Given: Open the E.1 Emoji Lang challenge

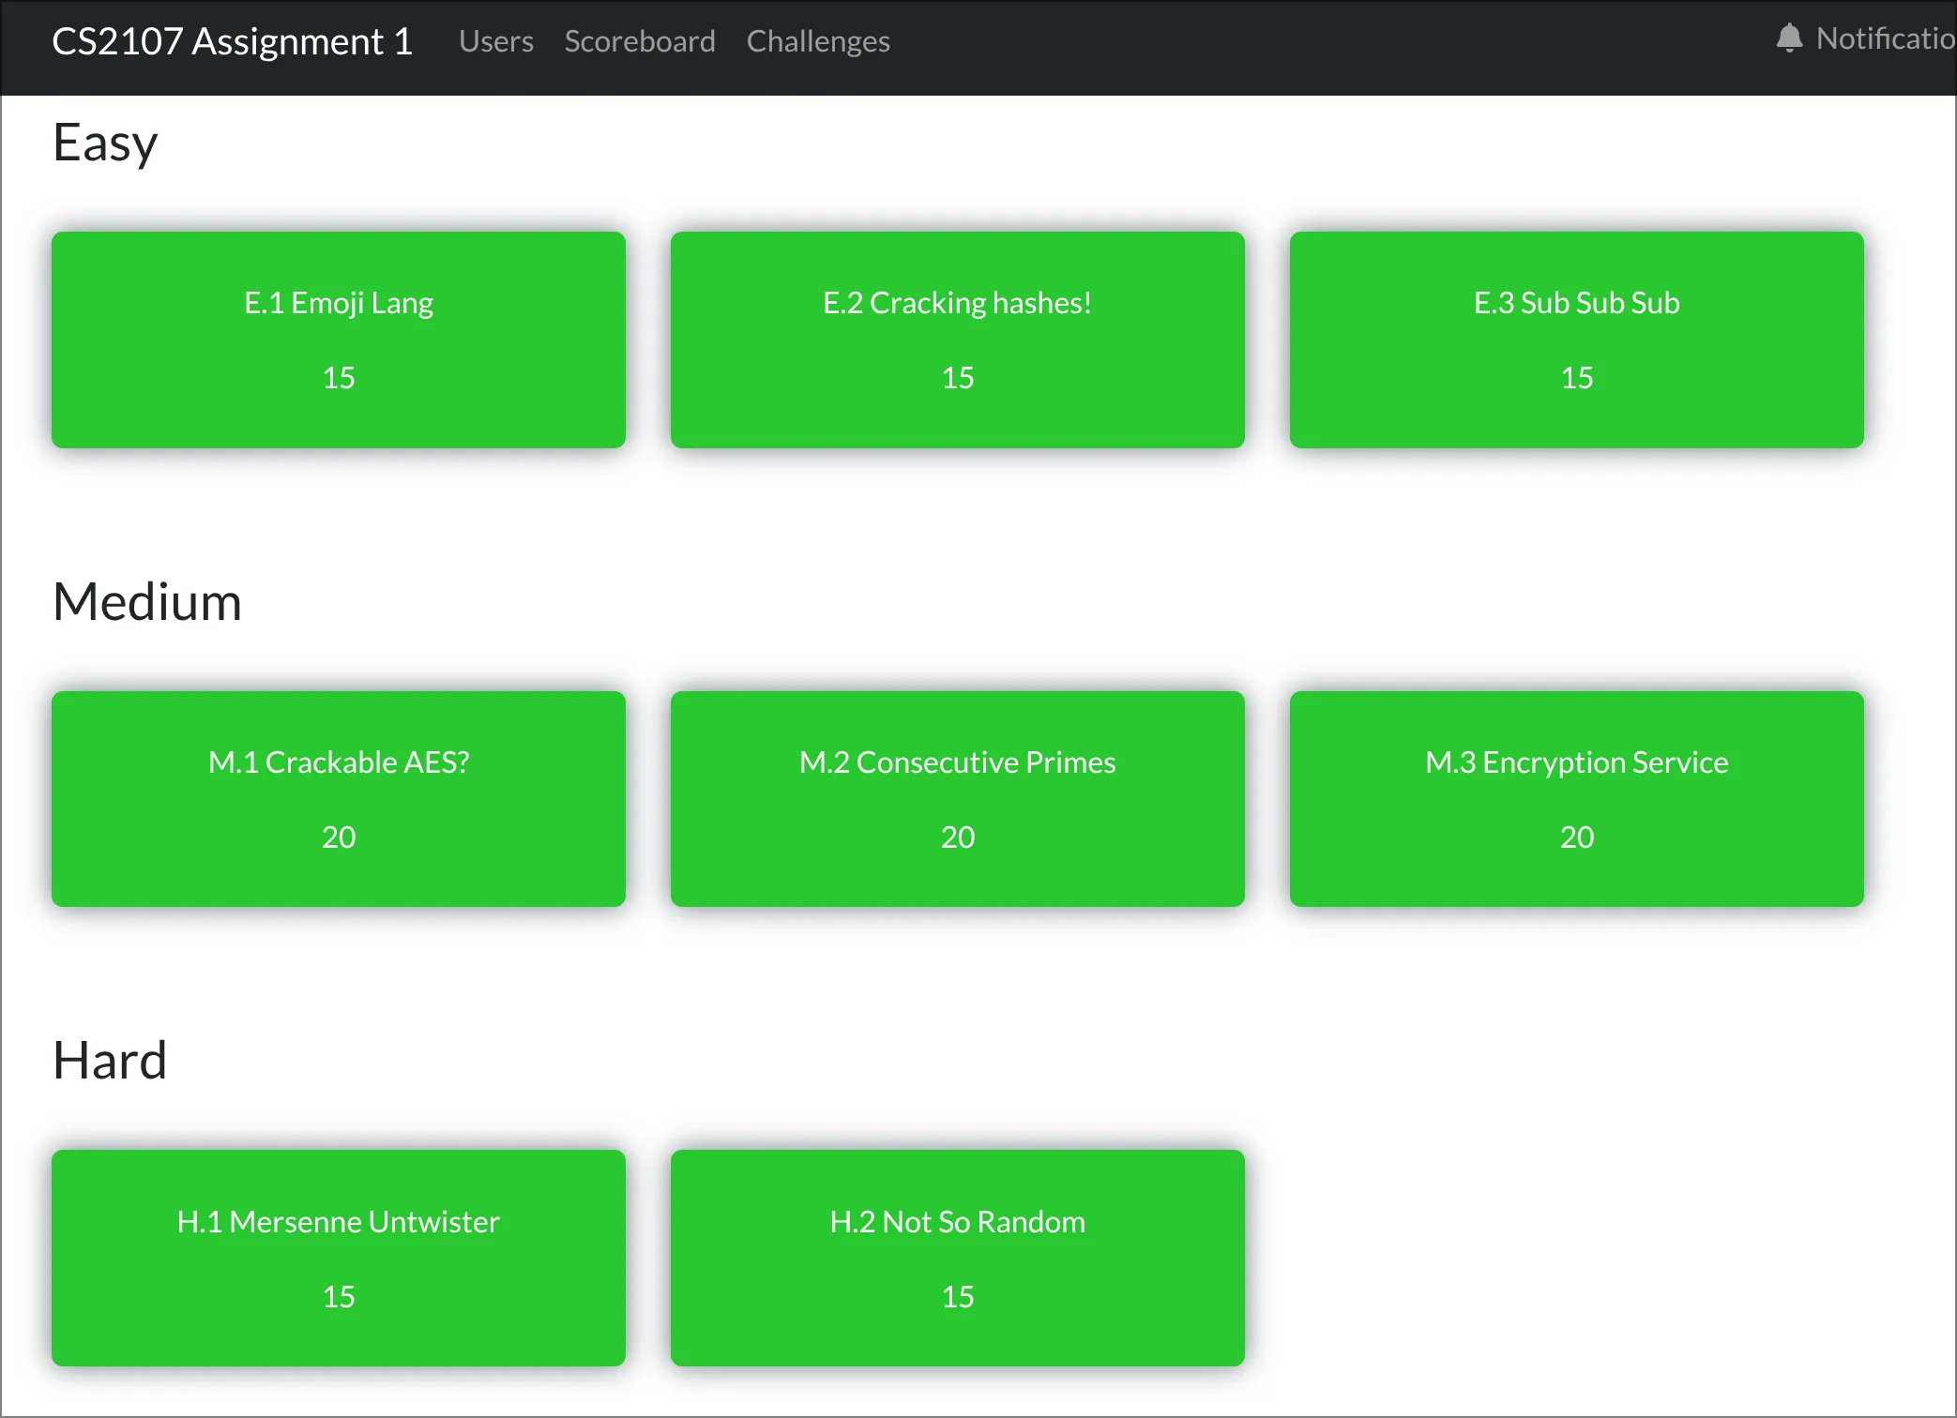Looking at the screenshot, I should (x=339, y=339).
